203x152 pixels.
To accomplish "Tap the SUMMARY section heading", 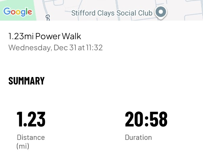I will 26,81.
